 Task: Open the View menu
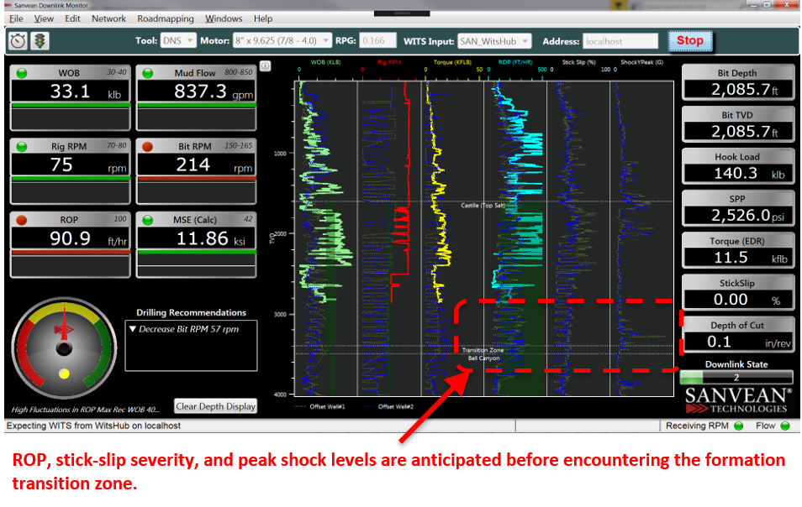click(x=44, y=19)
